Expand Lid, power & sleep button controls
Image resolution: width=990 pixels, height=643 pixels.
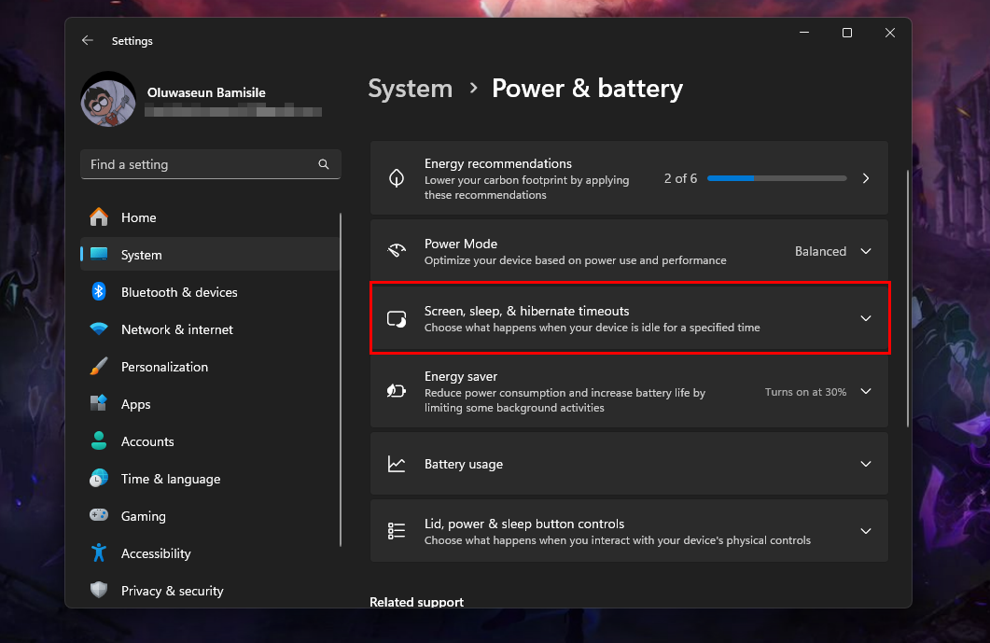(865, 531)
